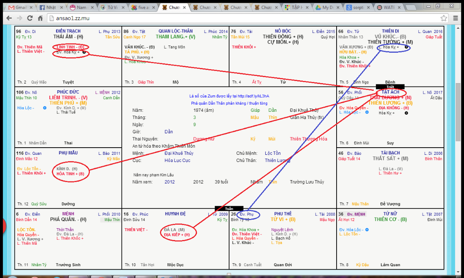
Task: Click the Phu Thê palace heading
Action: tap(283, 214)
